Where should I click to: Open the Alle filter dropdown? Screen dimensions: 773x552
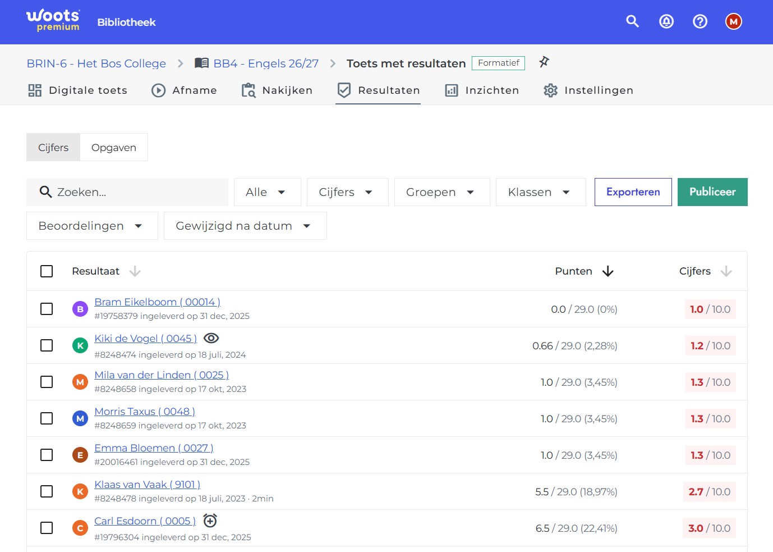pyautogui.click(x=268, y=192)
